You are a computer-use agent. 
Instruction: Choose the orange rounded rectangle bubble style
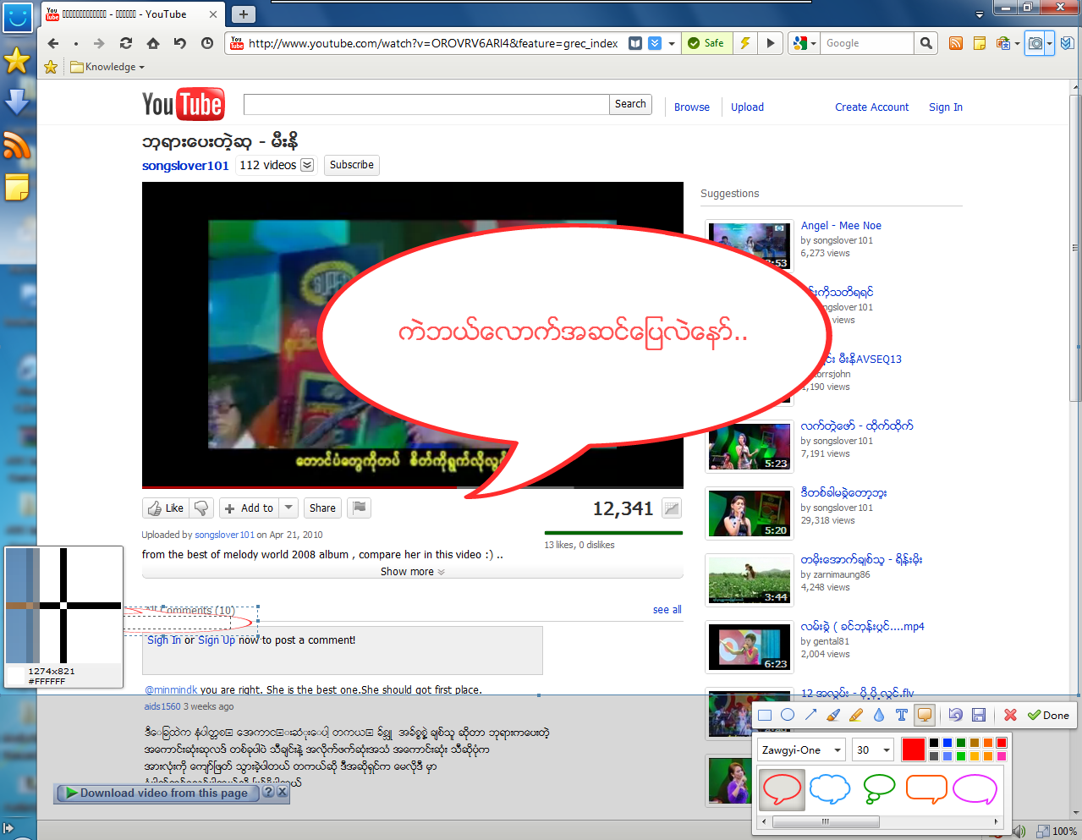(926, 789)
